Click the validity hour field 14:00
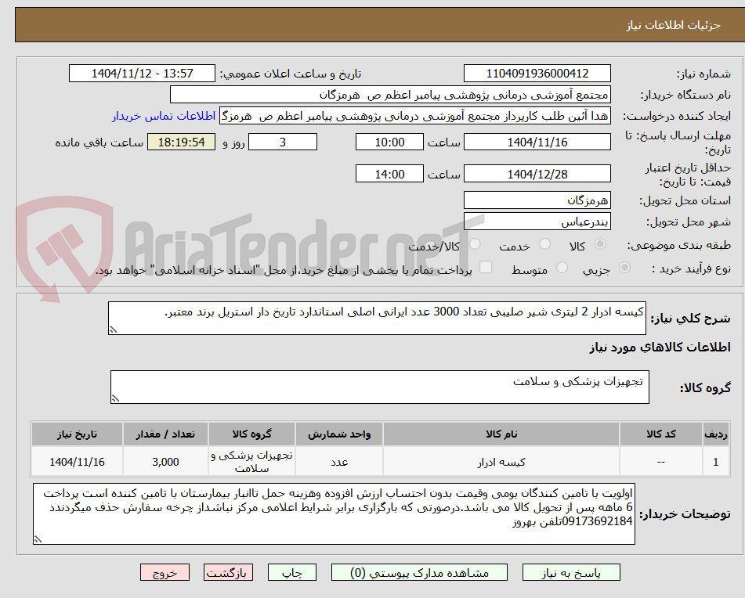The image size is (745, 598). (389, 175)
